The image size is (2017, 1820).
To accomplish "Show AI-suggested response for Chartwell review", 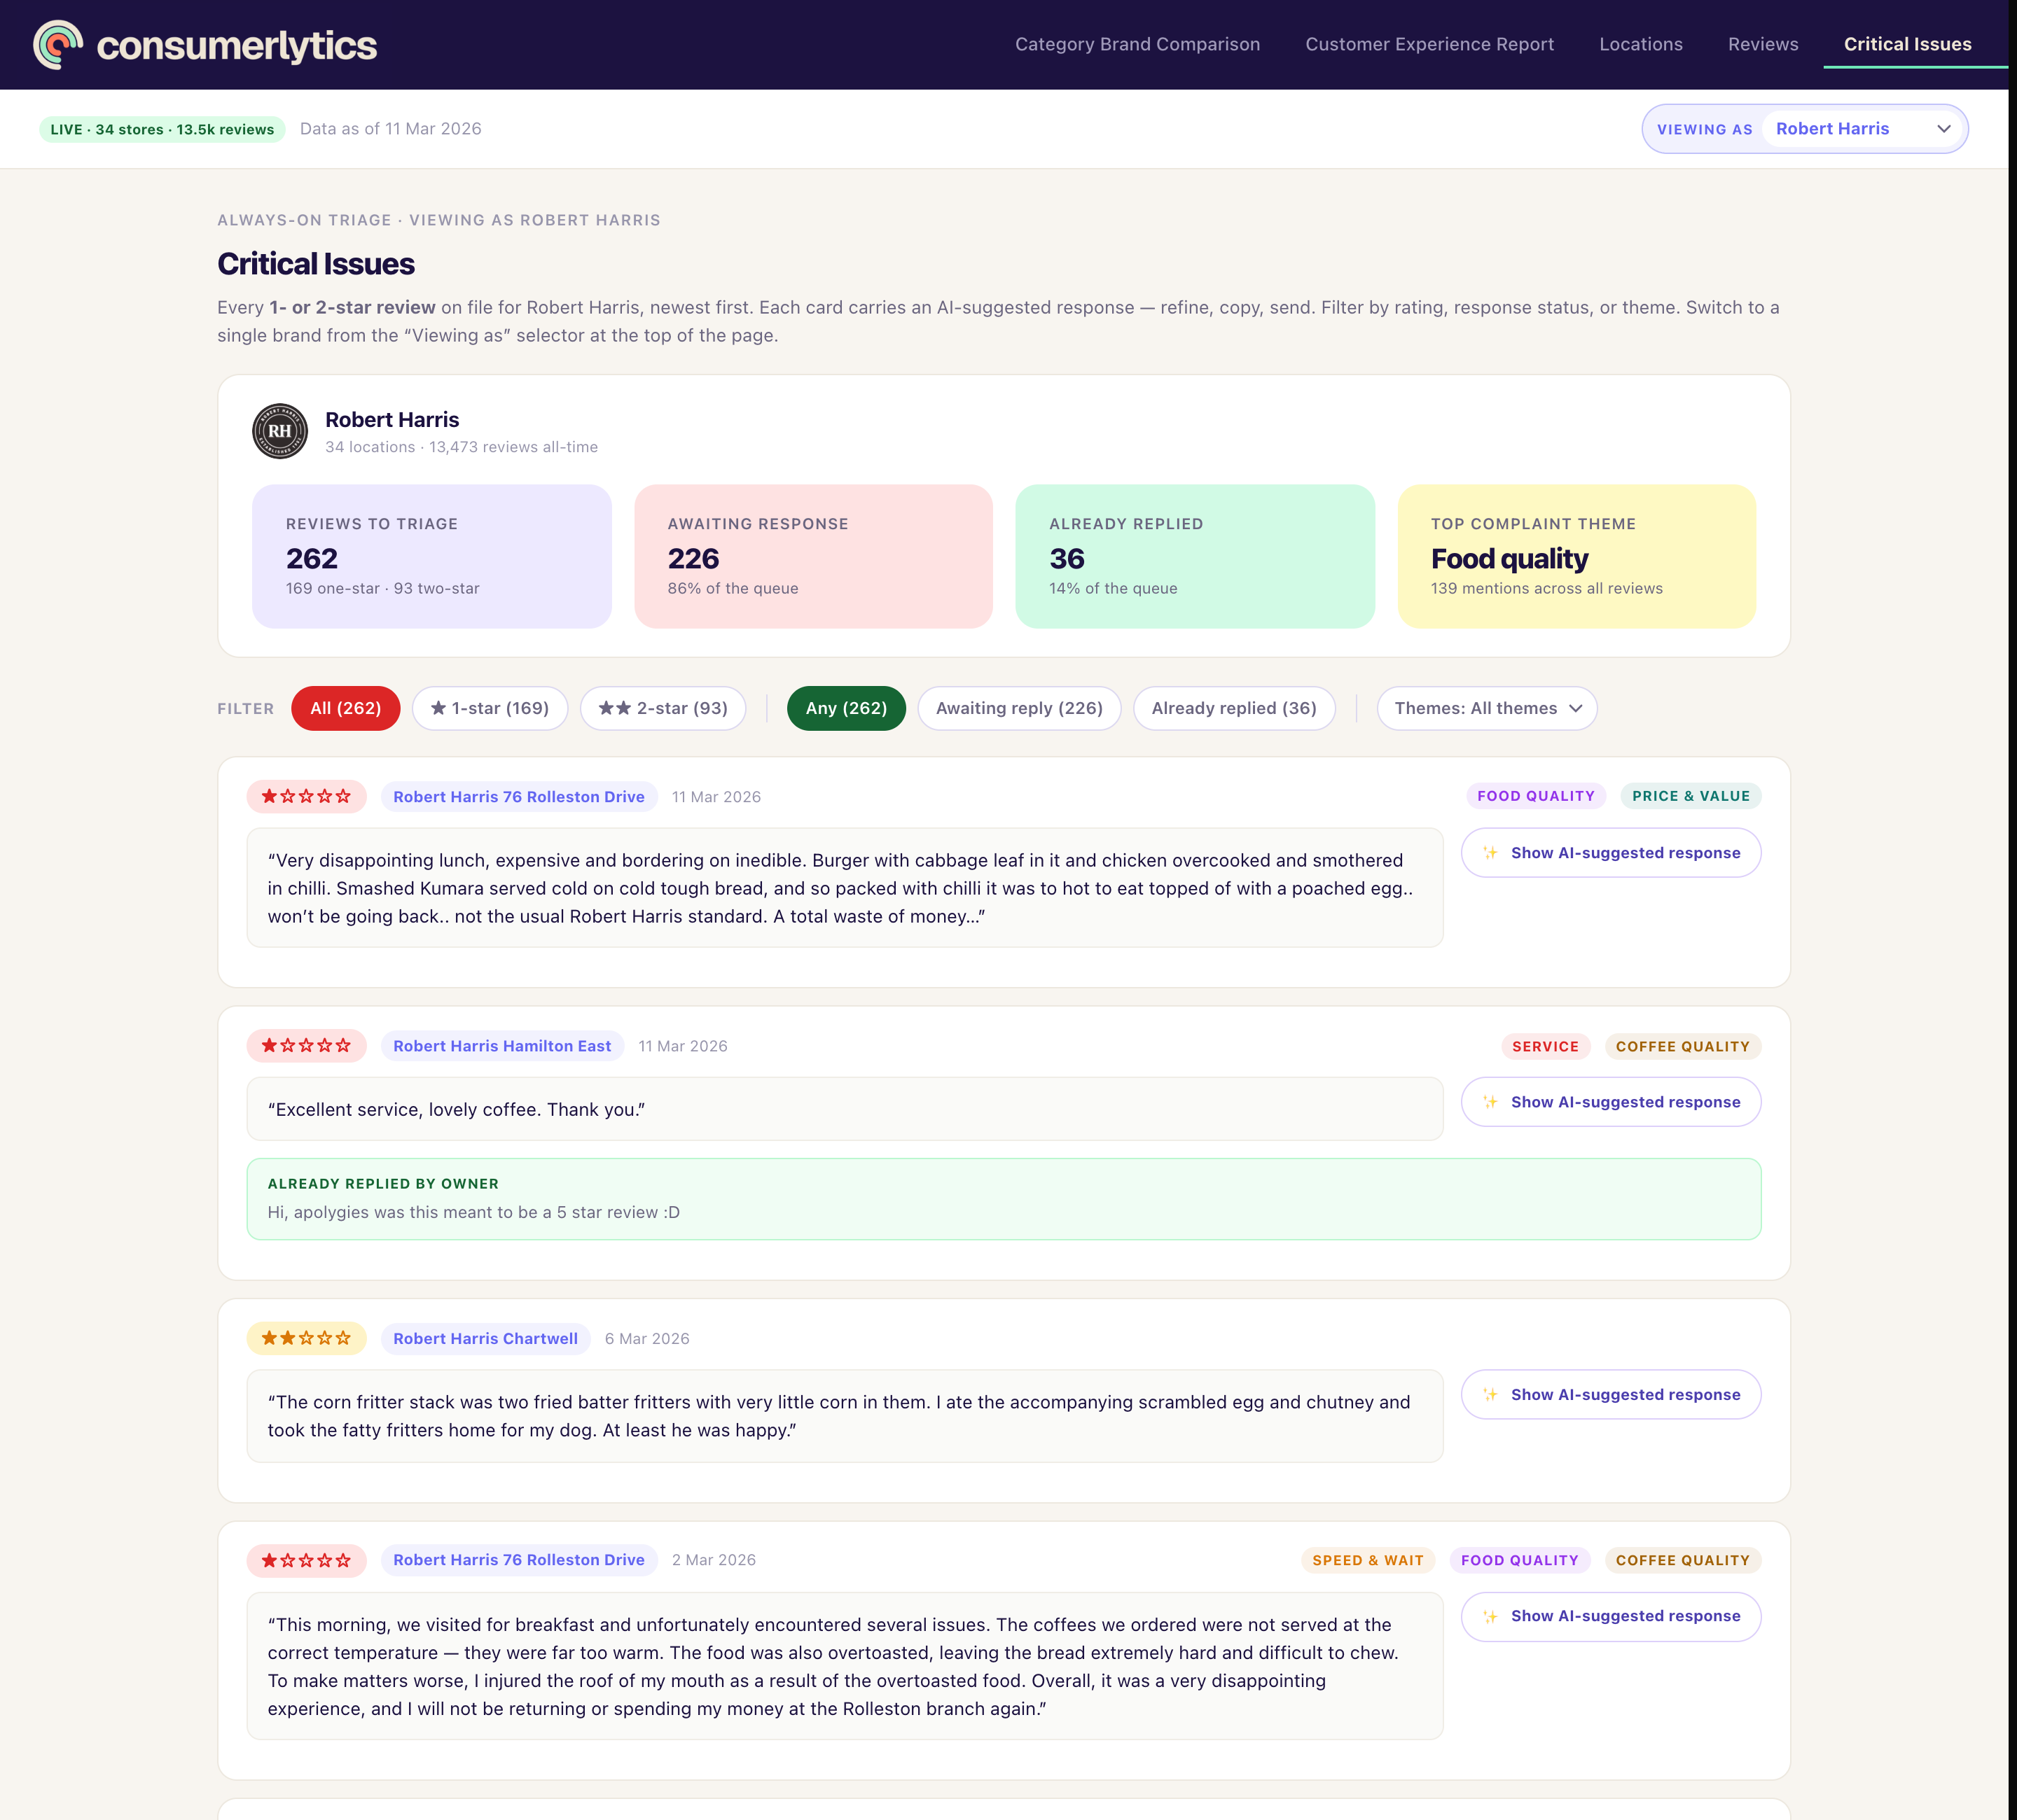I will click(x=1611, y=1395).
